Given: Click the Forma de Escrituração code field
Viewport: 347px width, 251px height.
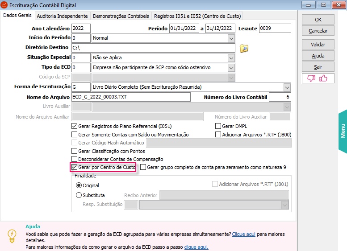Looking at the screenshot, I should click(x=81, y=87).
